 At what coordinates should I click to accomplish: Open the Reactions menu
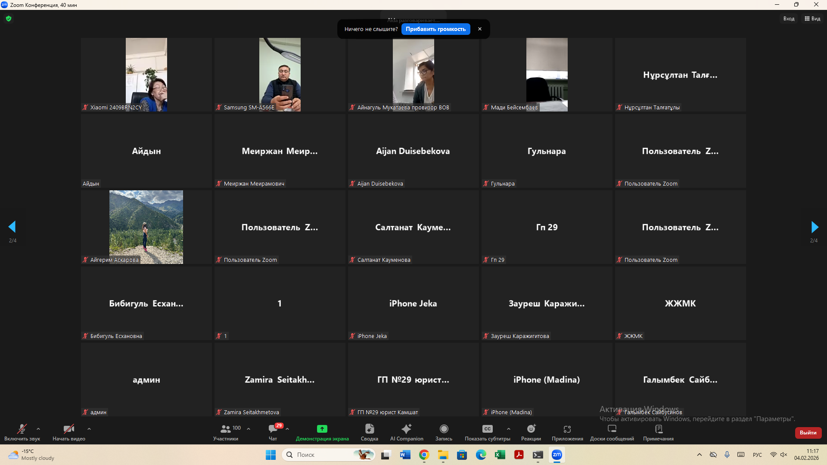click(x=531, y=429)
